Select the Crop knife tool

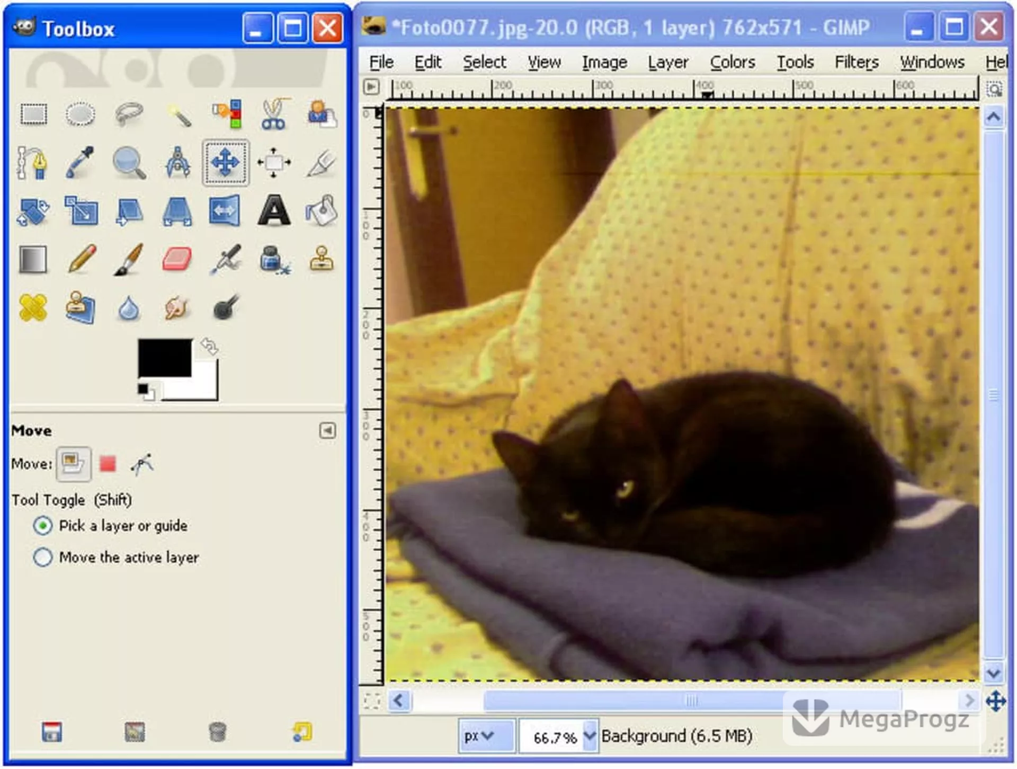point(322,162)
